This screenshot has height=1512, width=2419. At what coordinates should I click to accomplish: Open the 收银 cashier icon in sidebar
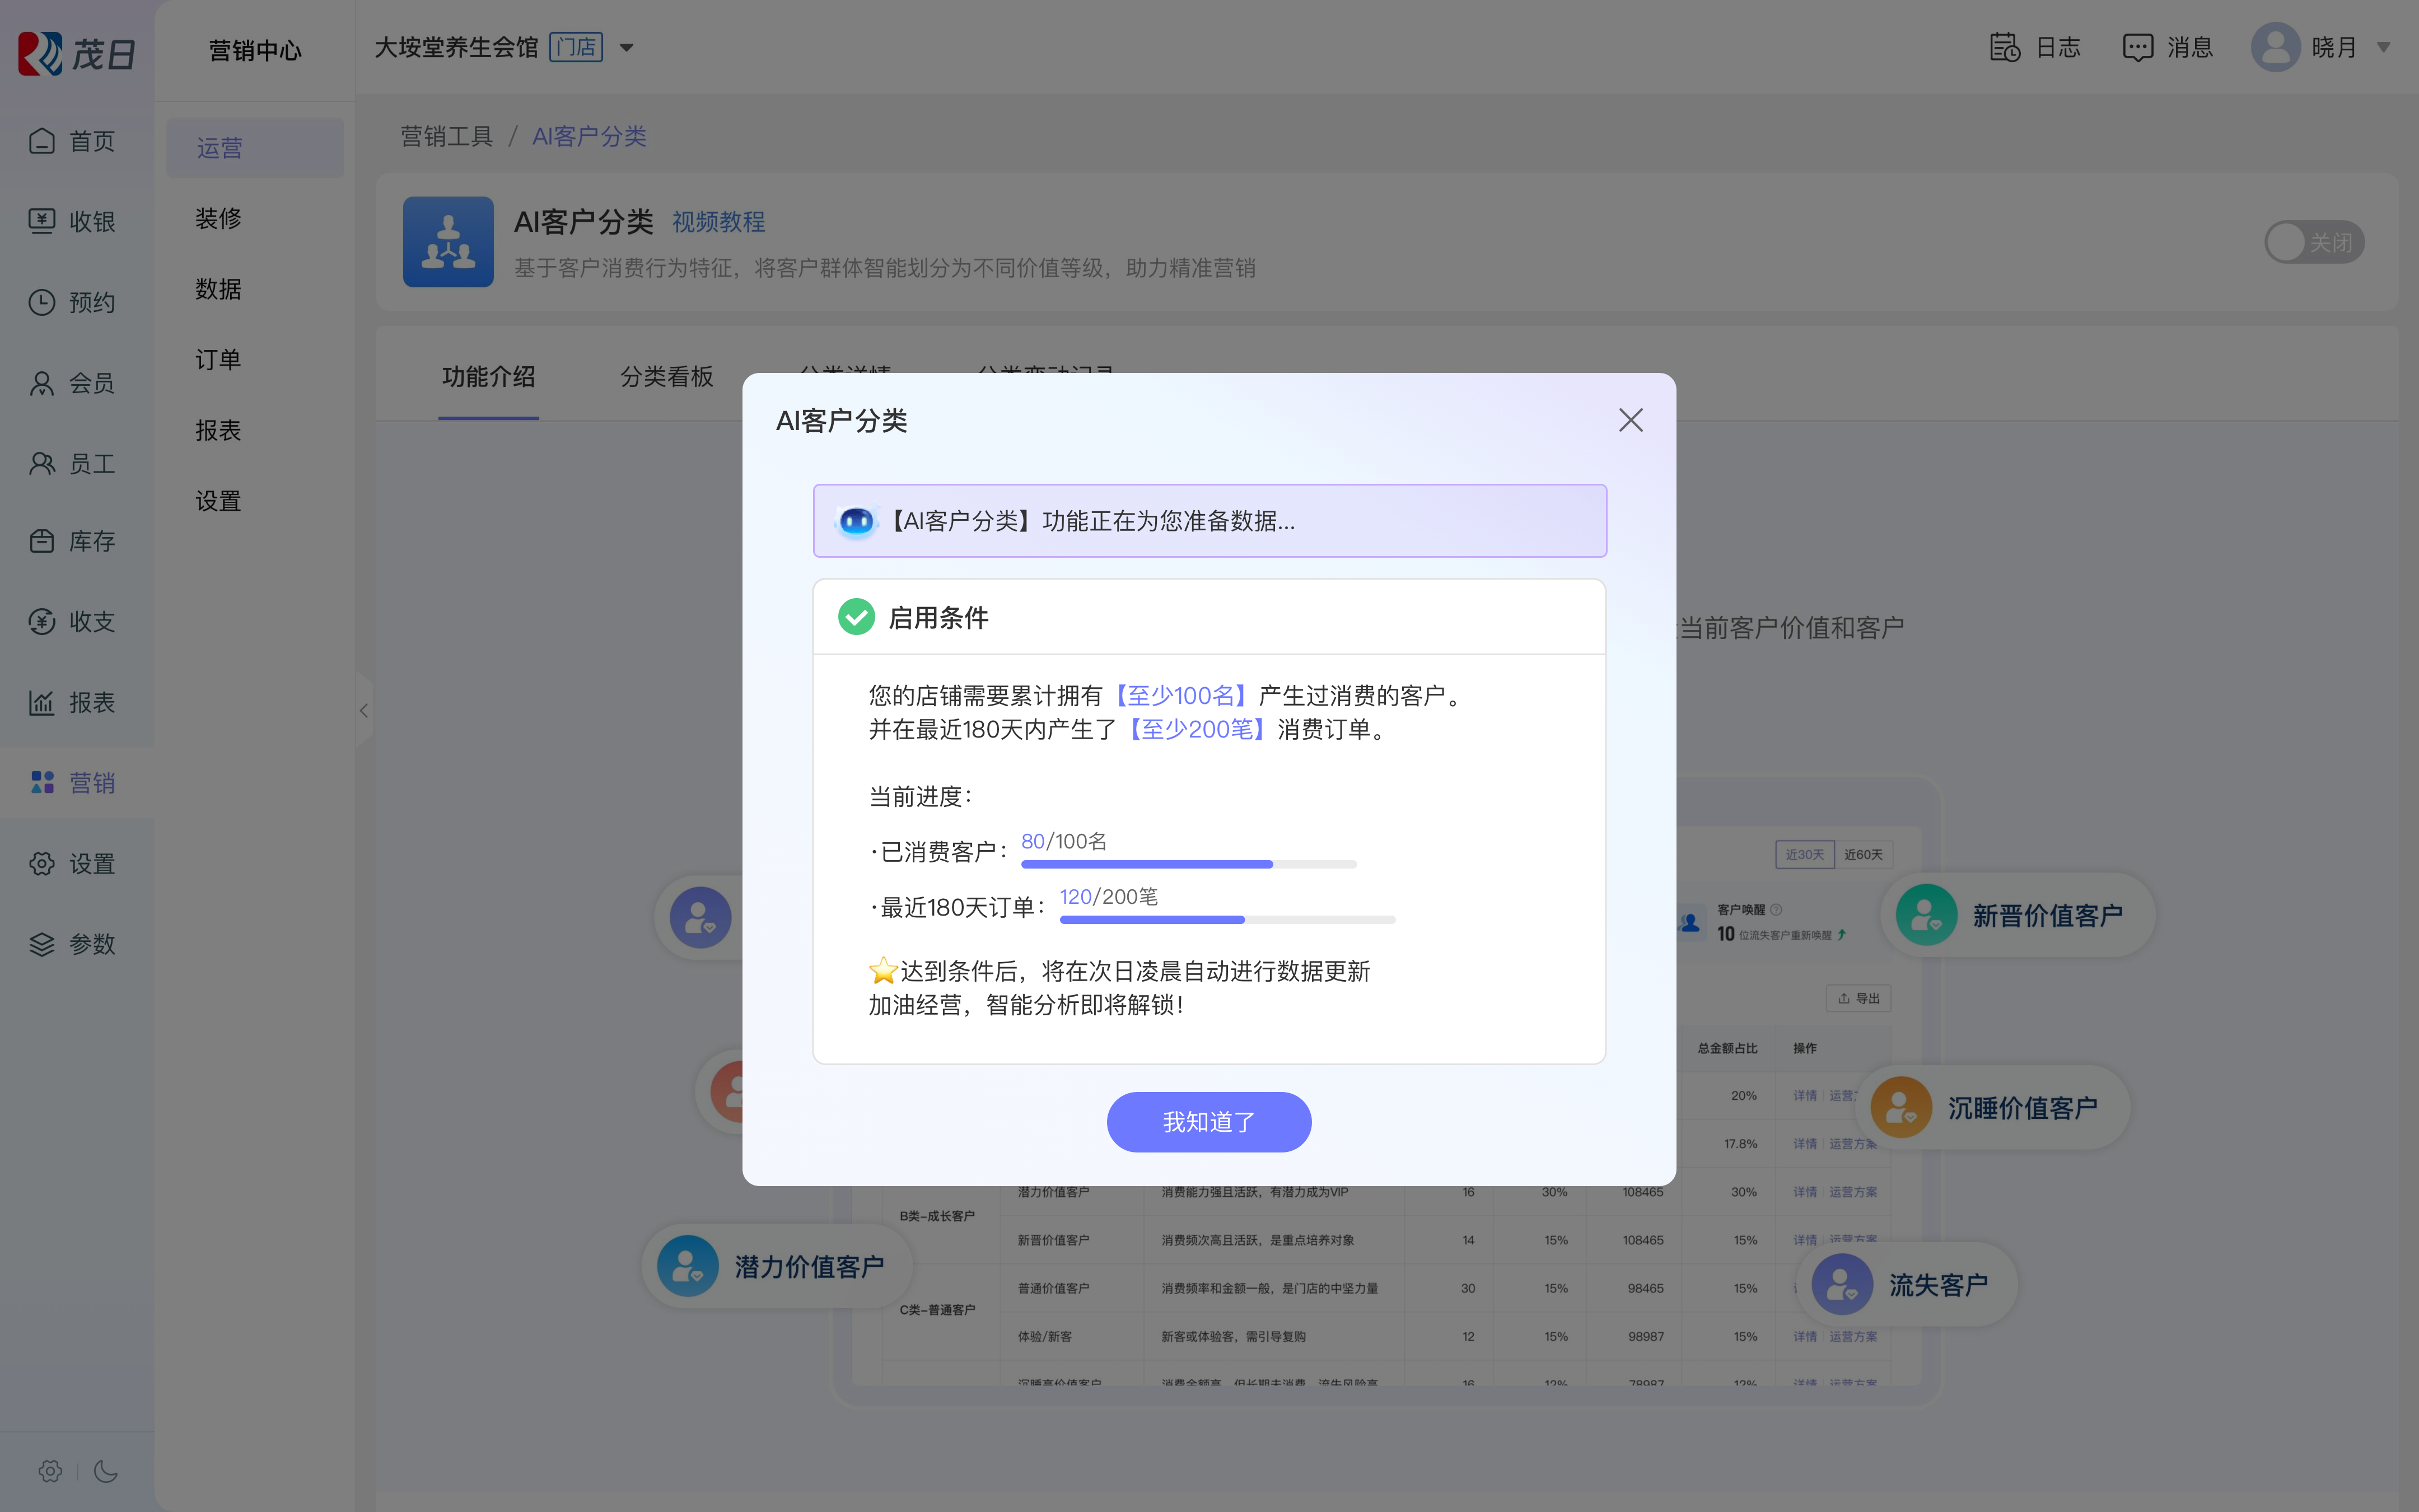tap(42, 221)
